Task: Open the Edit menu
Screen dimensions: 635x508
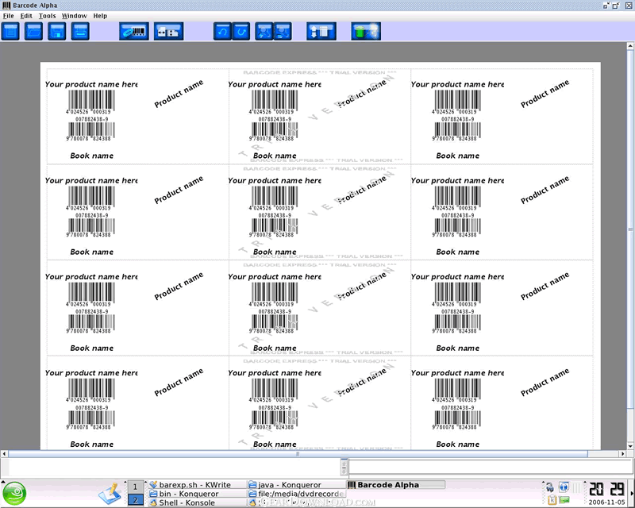Action: [x=26, y=16]
